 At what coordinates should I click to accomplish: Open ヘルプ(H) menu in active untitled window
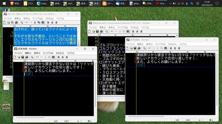pos(70,53)
